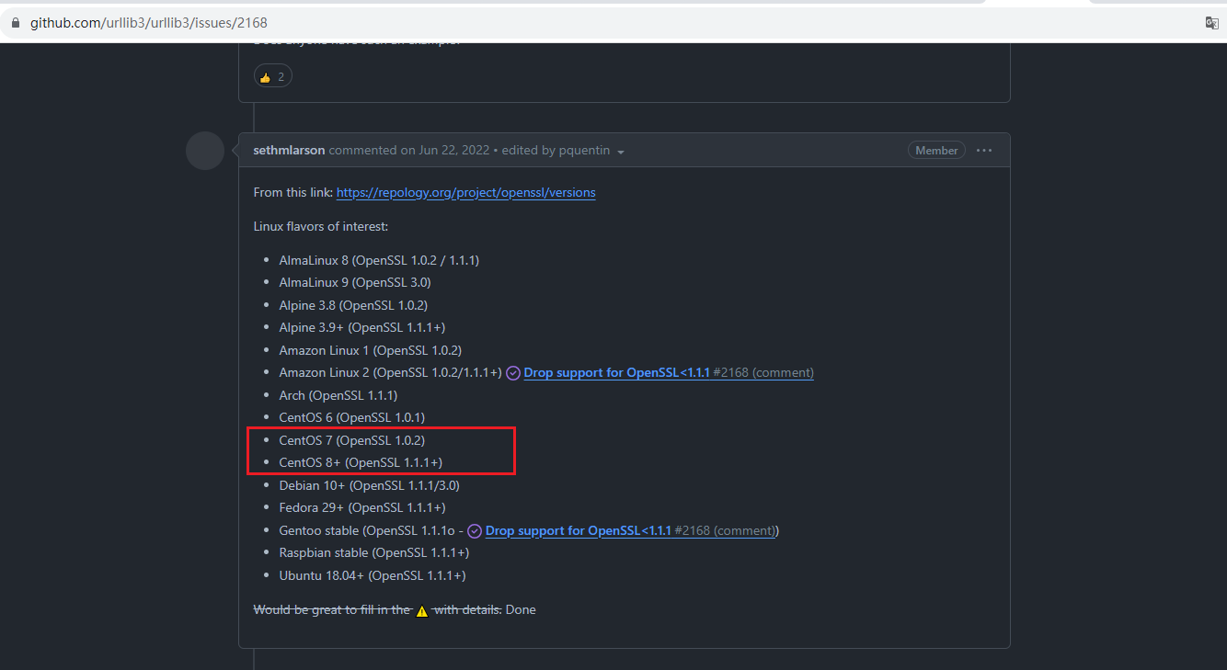Expand the edited by pquentin dropdown
This screenshot has height=670, width=1227.
click(x=563, y=151)
